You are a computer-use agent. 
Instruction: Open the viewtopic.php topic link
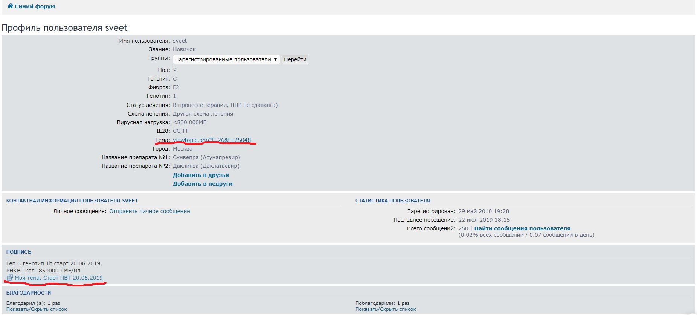tap(212, 140)
